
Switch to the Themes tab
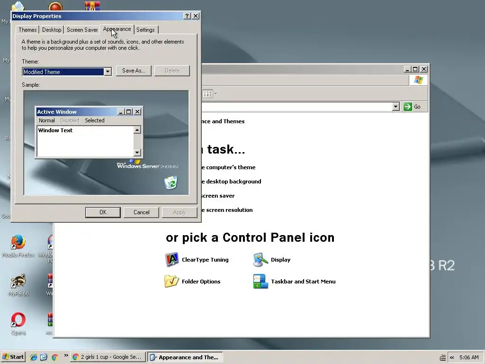pos(27,30)
